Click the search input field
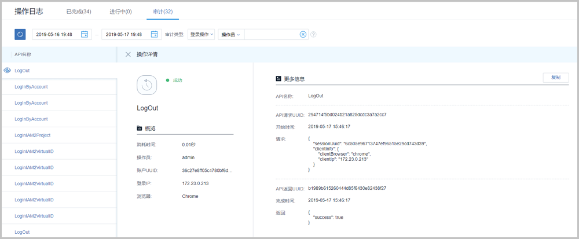The height and width of the screenshot is (239, 579). [x=271, y=35]
